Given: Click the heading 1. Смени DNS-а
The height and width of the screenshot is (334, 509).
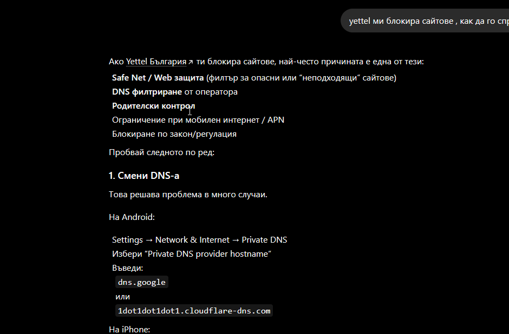Looking at the screenshot, I should 144,176.
